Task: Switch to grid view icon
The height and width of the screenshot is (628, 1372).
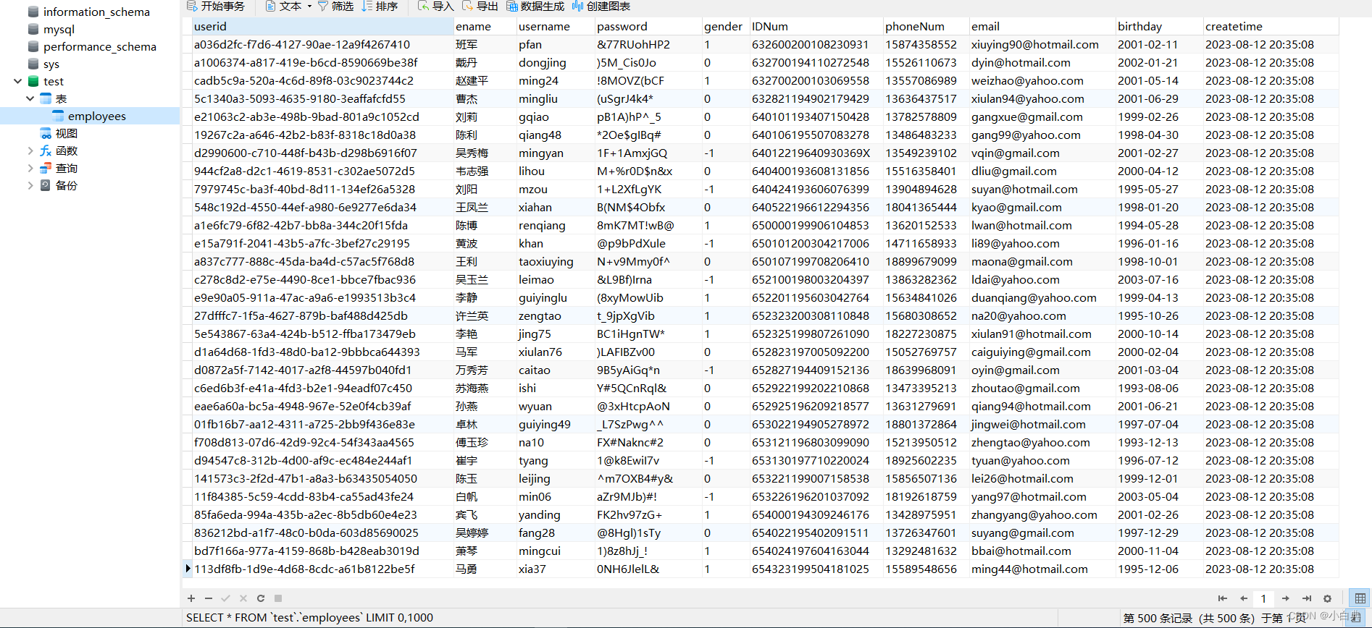Action: [x=1360, y=598]
